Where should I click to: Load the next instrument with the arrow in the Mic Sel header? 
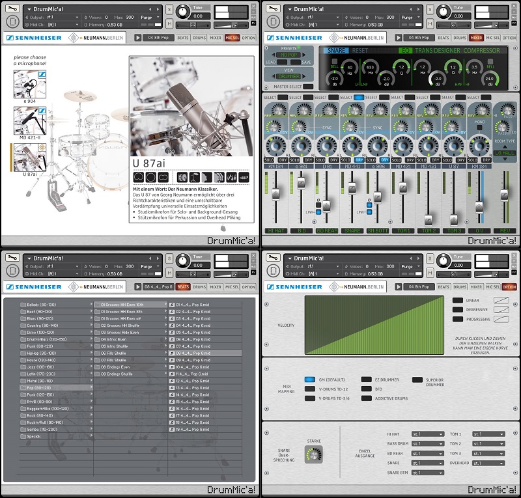click(158, 9)
